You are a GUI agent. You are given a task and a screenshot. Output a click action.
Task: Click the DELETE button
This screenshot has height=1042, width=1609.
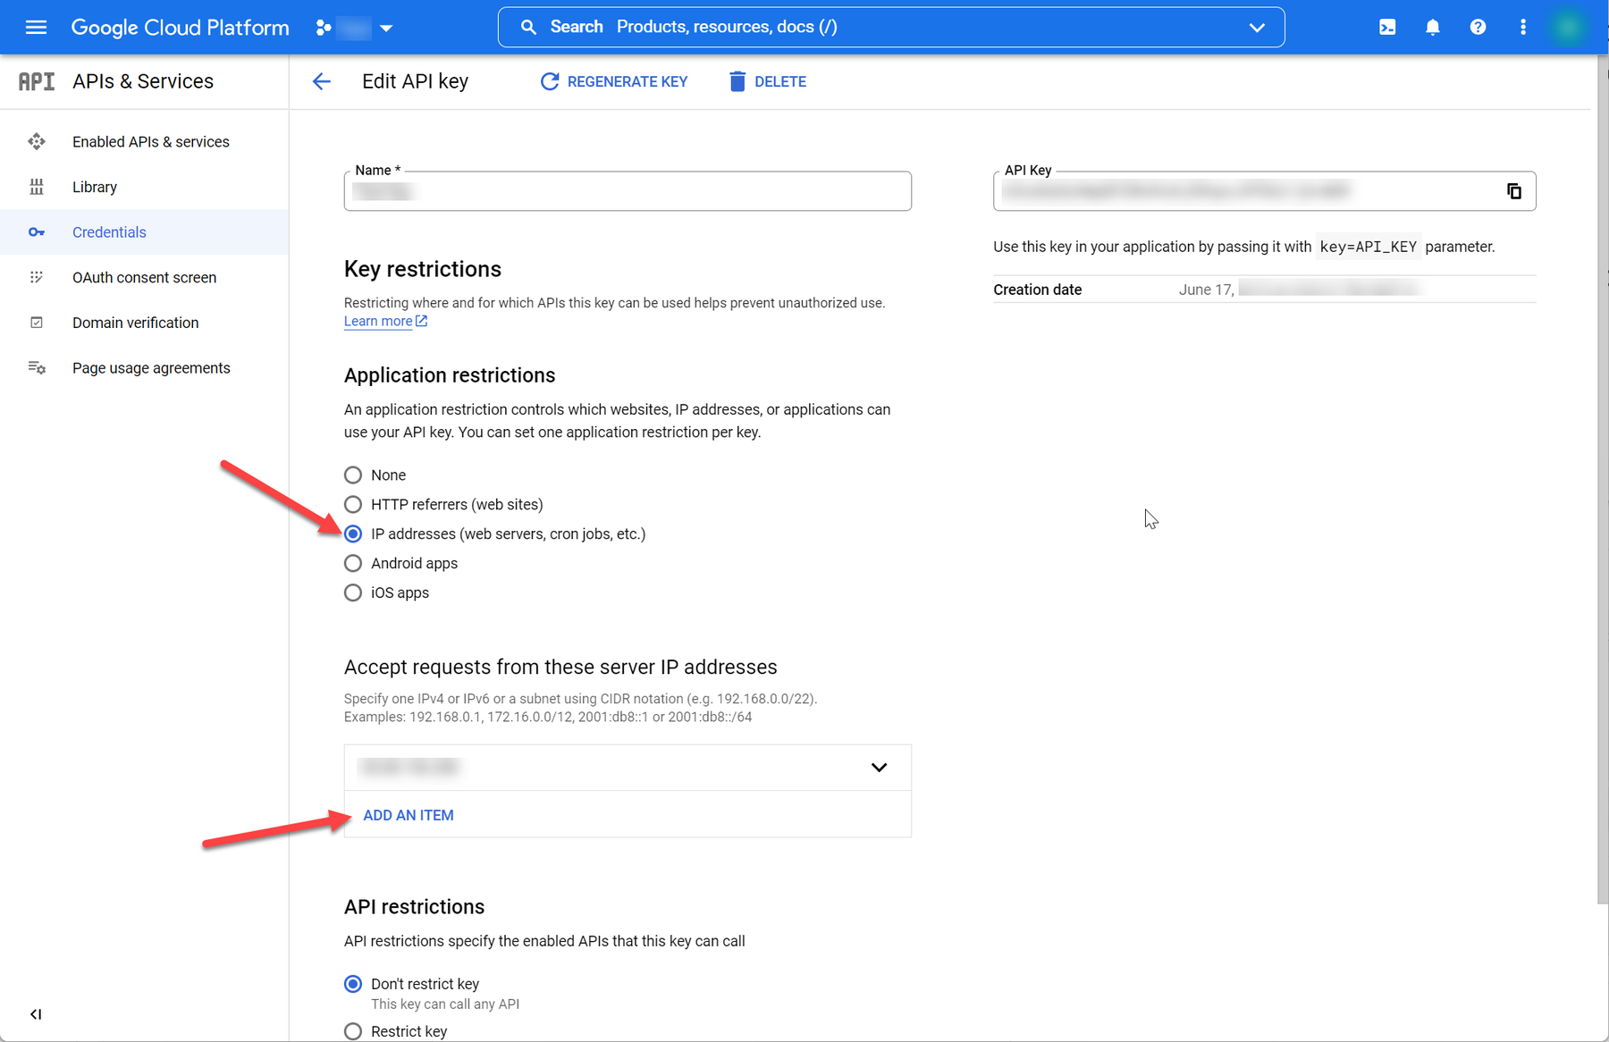pyautogui.click(x=768, y=81)
